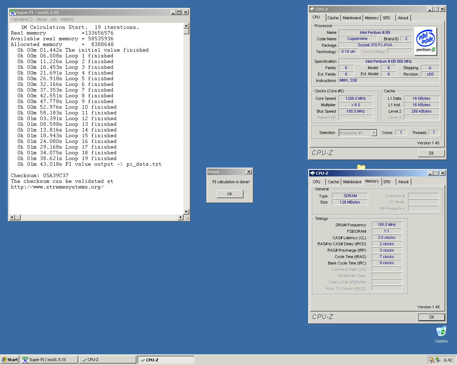Click the CAS# Latency 3.0 clocks field
This screenshot has height=365, width=457.
(387, 237)
